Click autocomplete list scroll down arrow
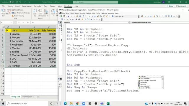The width and height of the screenshot is (189, 106). point(162,88)
